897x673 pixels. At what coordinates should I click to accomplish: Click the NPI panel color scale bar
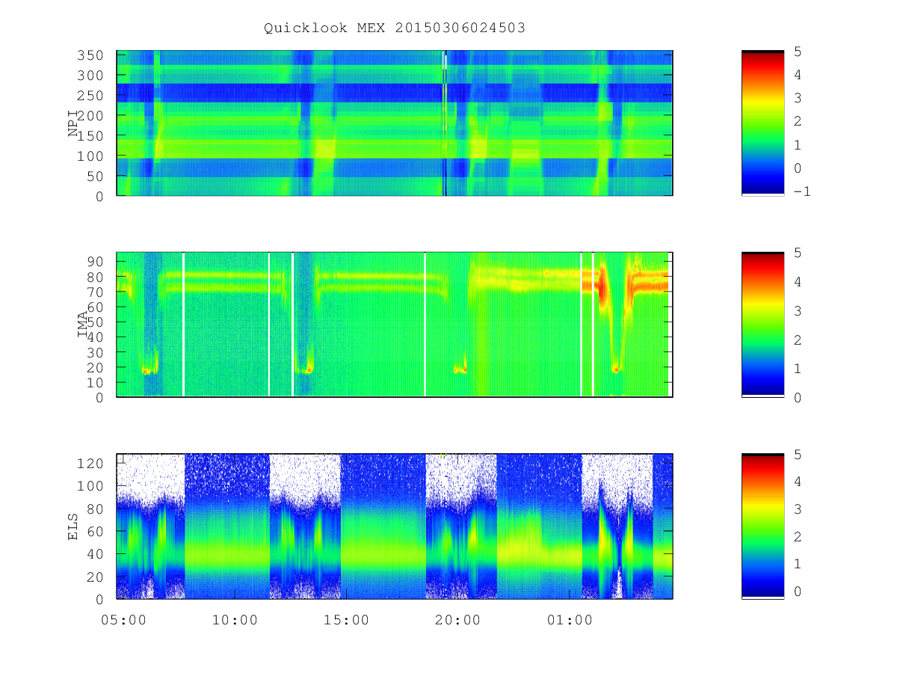pos(762,123)
